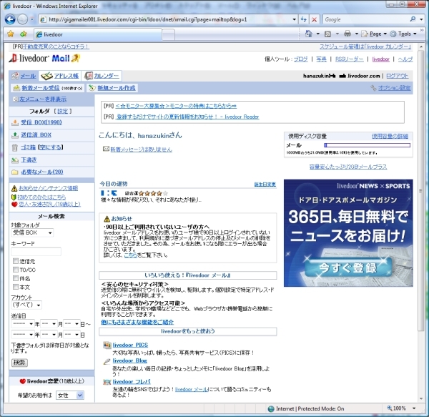Image resolution: width=429 pixels, height=417 pixels.
Task: Click the Add to Favorites star-plus icon
Action: coord(24,34)
